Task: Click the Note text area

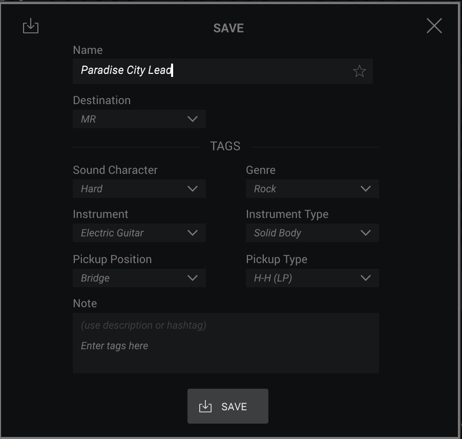Action: pos(226,343)
